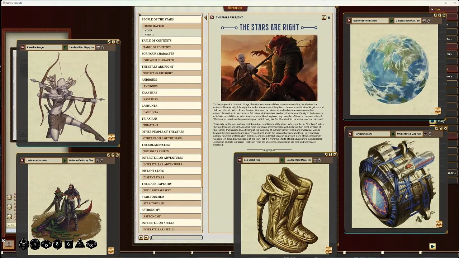Collapse all index entries with minus button
Image resolution: width=459 pixels, height=258 pixels.
(146, 238)
